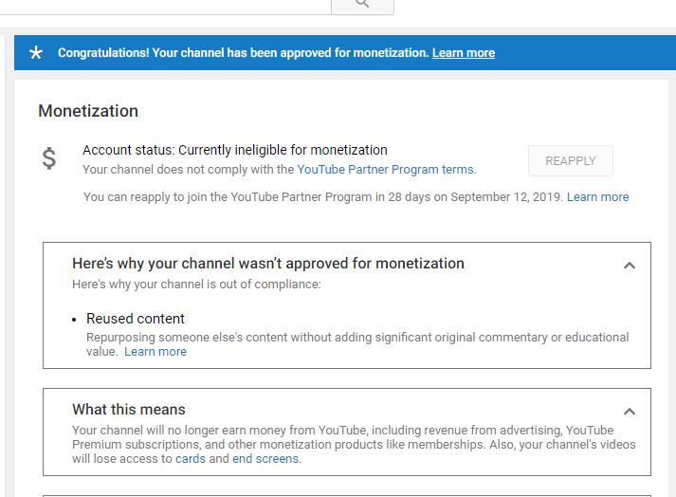676x497 pixels.
Task: Click the What this means heading
Action: 129,410
